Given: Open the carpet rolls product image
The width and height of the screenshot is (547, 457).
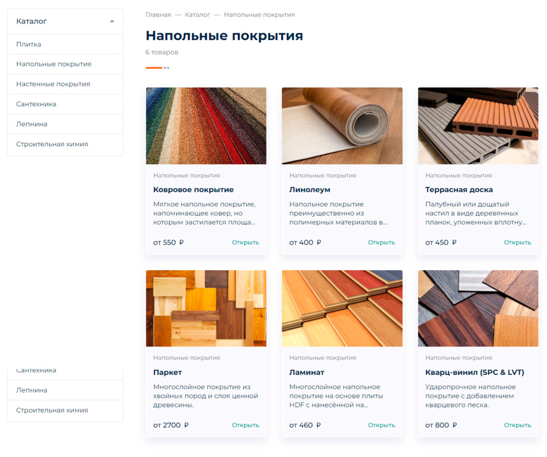Looking at the screenshot, I should [206, 126].
